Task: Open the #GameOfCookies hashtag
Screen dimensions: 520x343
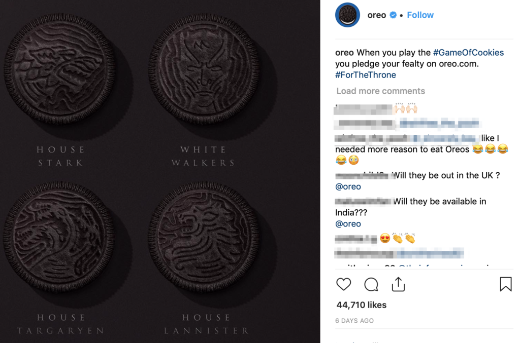Action: pyautogui.click(x=468, y=53)
